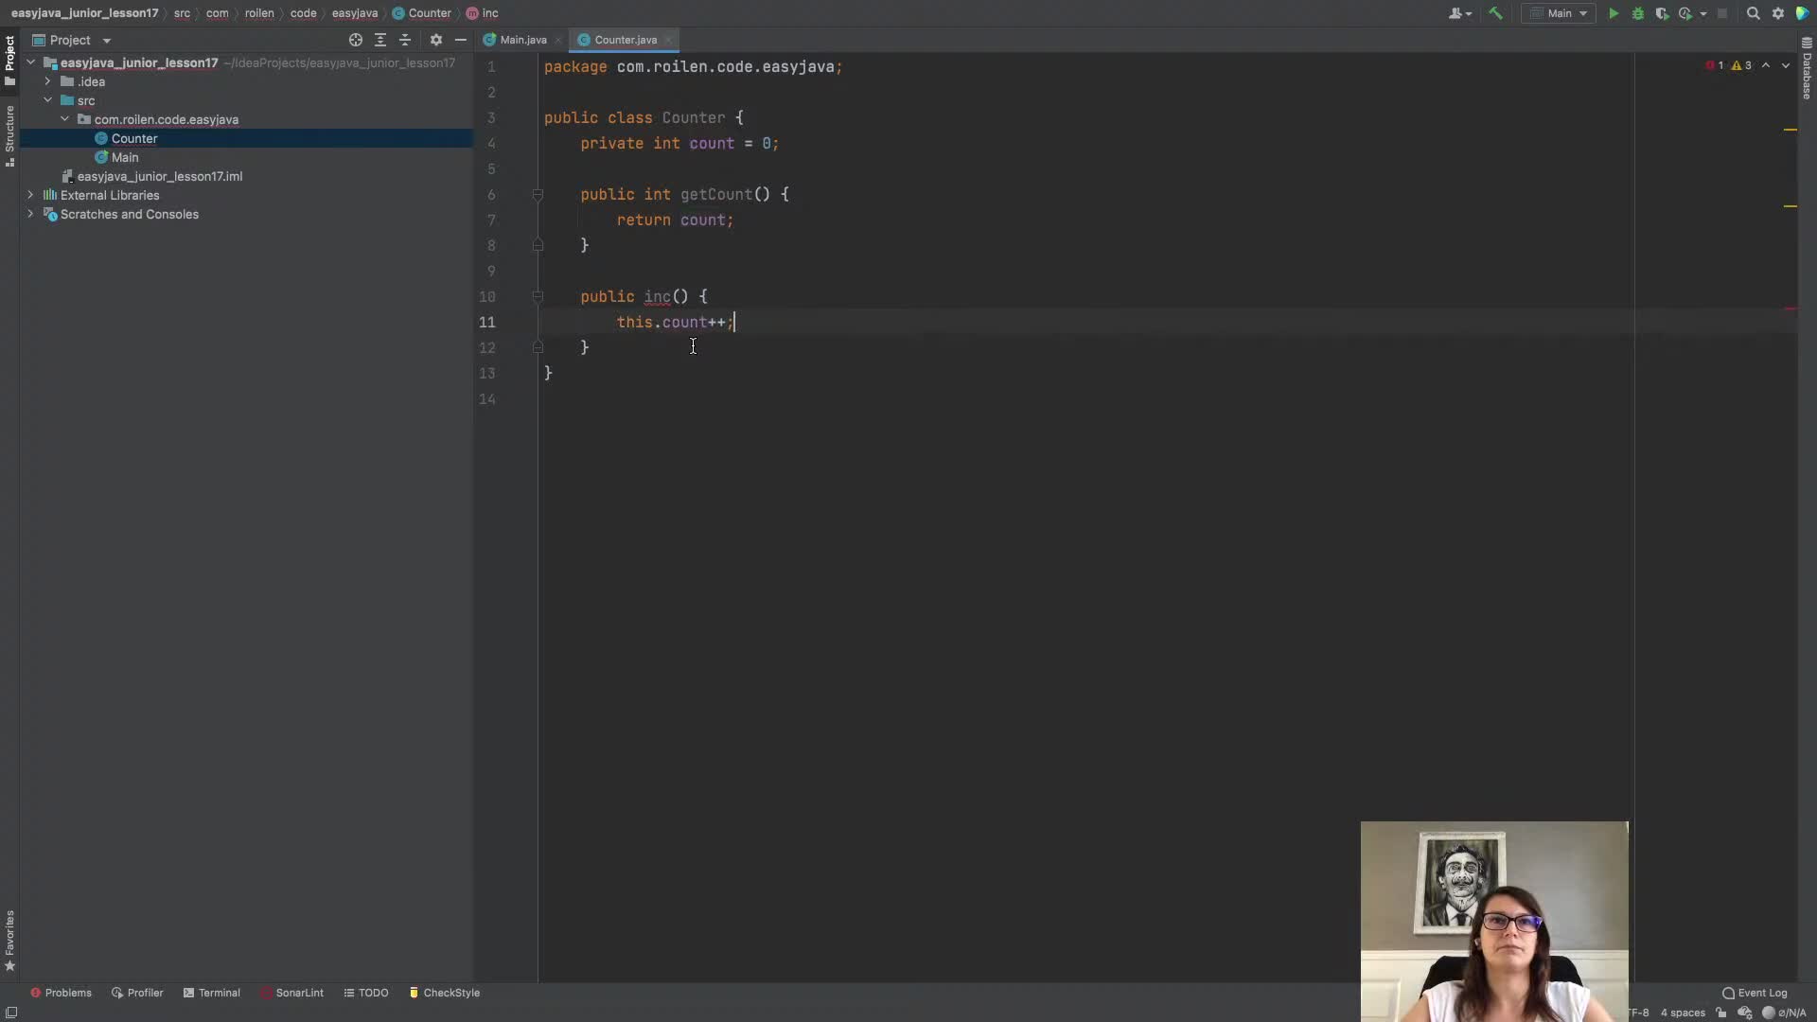
Task: Open Search Everywhere magnifier
Action: click(1753, 13)
